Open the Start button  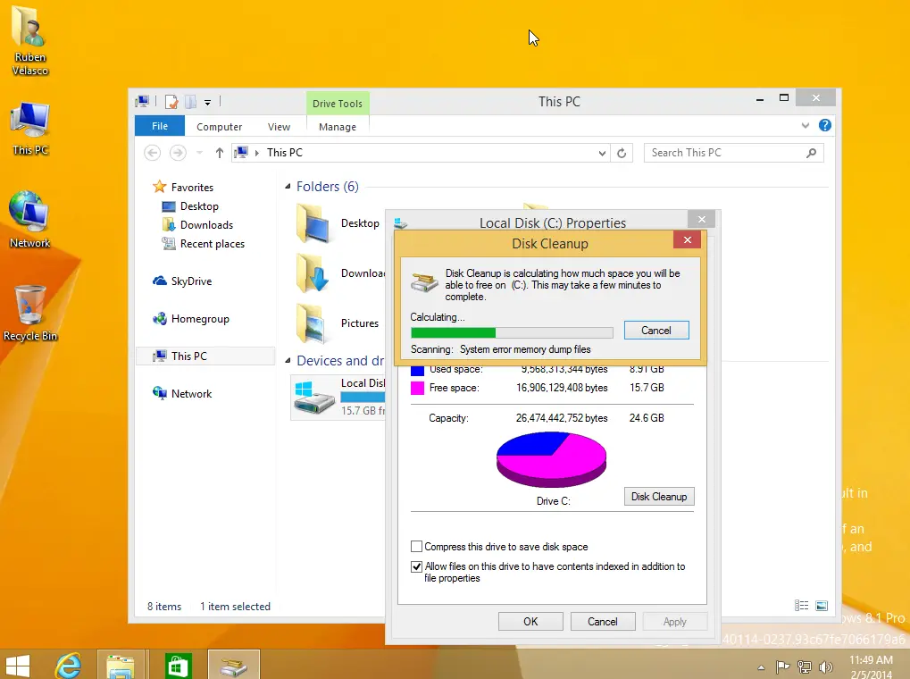click(17, 666)
